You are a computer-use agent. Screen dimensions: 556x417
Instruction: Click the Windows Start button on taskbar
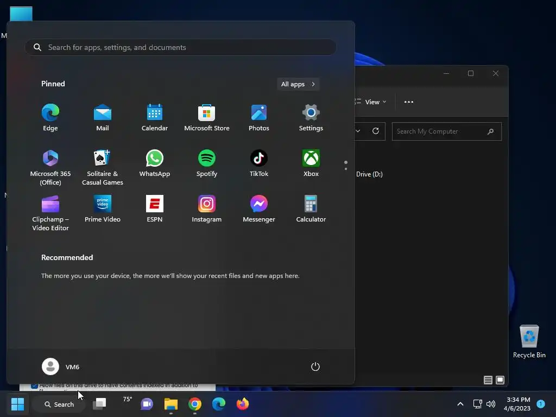(17, 404)
